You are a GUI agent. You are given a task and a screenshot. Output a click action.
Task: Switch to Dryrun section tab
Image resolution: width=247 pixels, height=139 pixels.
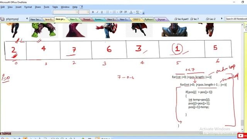[161, 19]
